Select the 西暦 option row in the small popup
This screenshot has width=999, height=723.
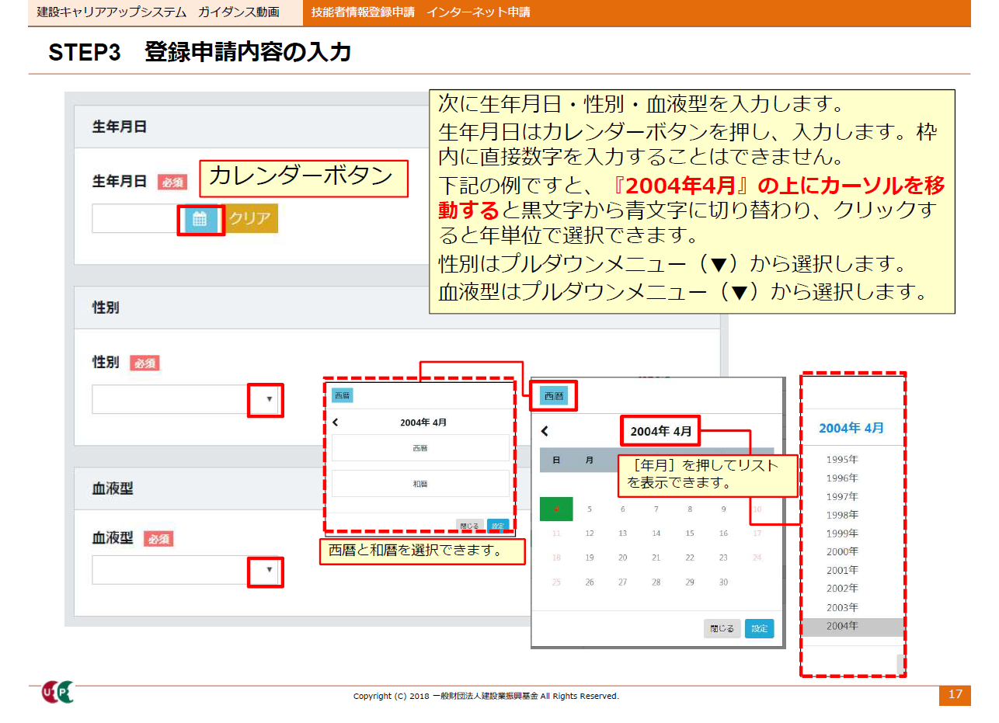coord(420,448)
